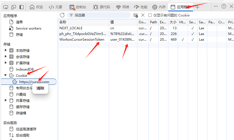The height and width of the screenshot is (140, 234).
Task: Select Service workers in sidebar
Action: click(x=28, y=28)
